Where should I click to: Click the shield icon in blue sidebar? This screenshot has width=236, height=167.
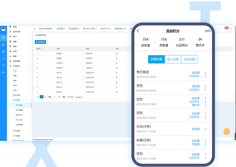click(x=3, y=65)
